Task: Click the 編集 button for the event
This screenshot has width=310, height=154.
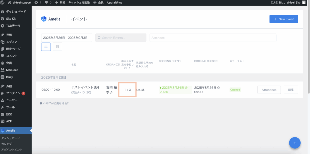Action: (x=291, y=90)
